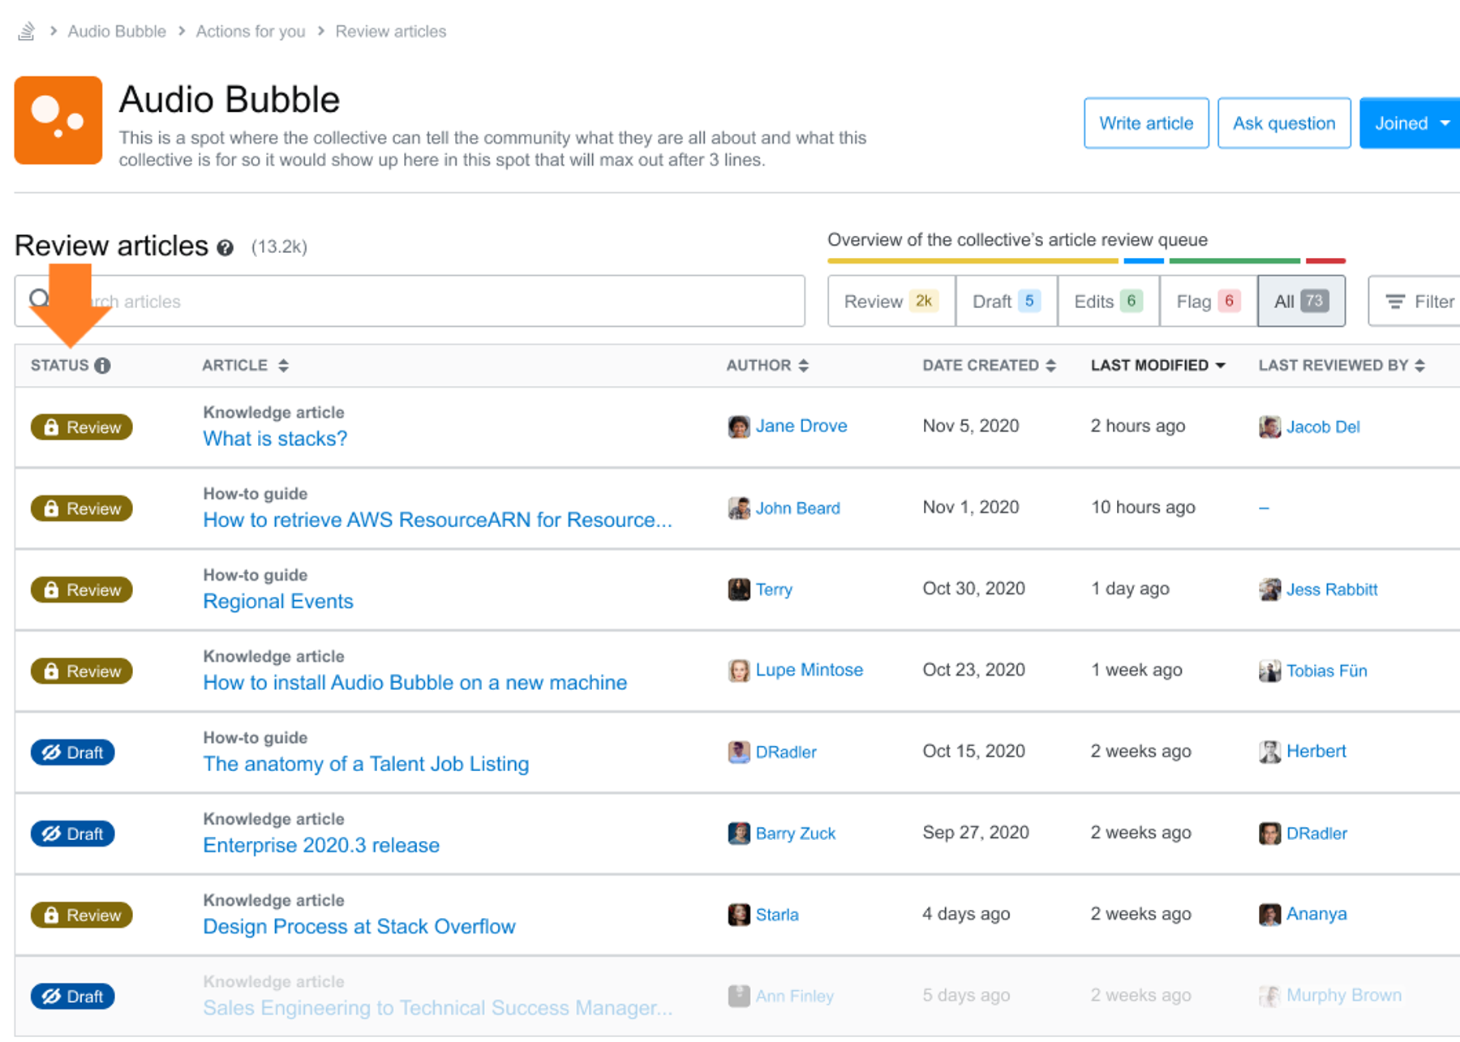
Task: Open Murphy Brown reviewer link
Action: point(1344,996)
